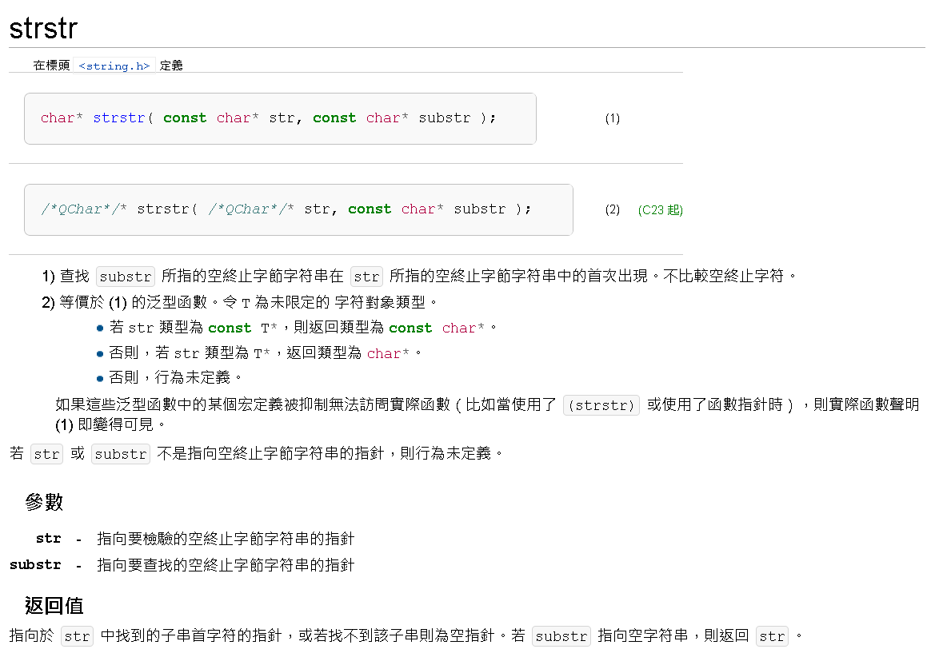
Task: Click the bullet line 否則，行為未定義
Action: pos(175,378)
